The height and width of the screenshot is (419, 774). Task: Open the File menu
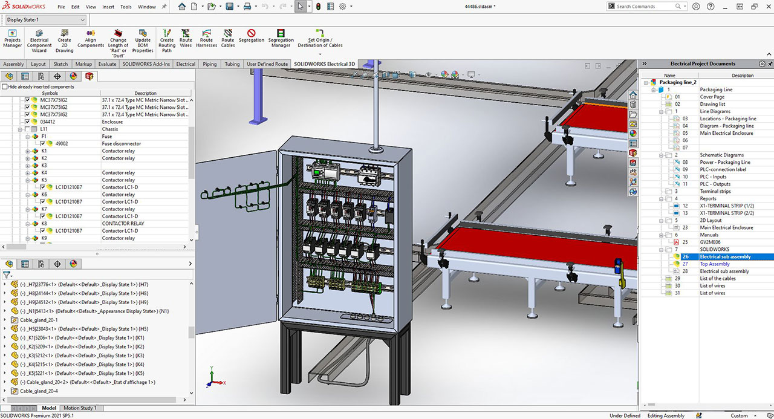61,7
